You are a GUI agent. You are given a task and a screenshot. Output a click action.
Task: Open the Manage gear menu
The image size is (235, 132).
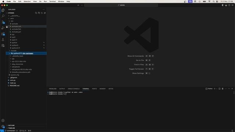coord(3,126)
